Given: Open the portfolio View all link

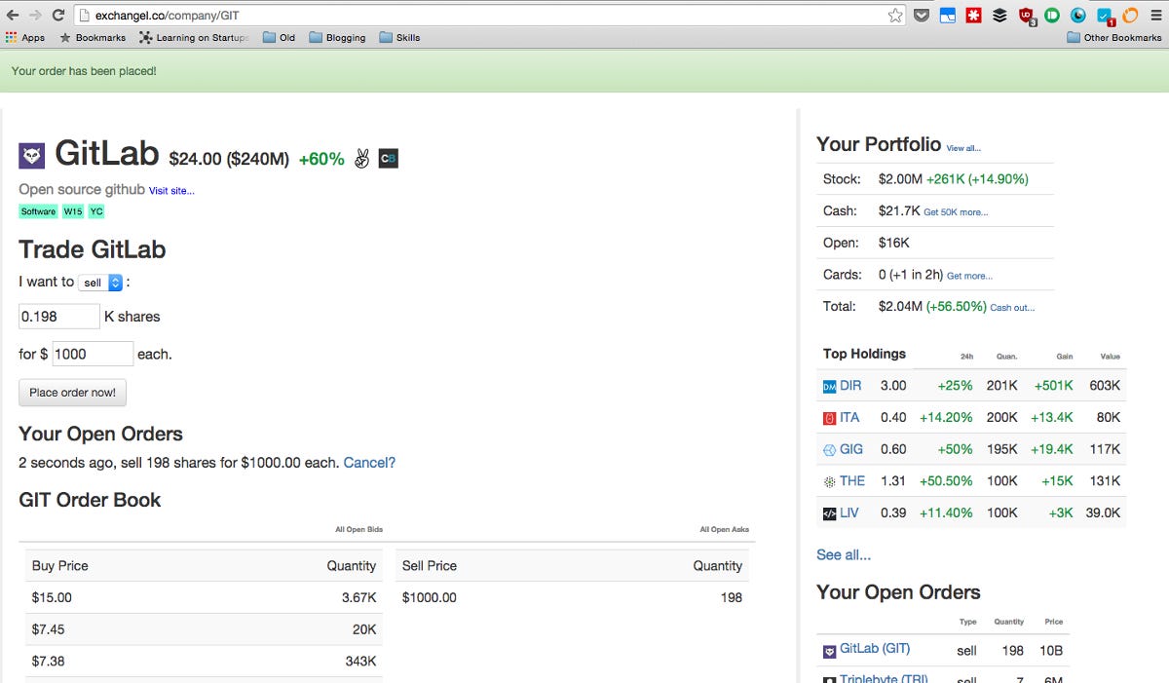Looking at the screenshot, I should coord(963,148).
